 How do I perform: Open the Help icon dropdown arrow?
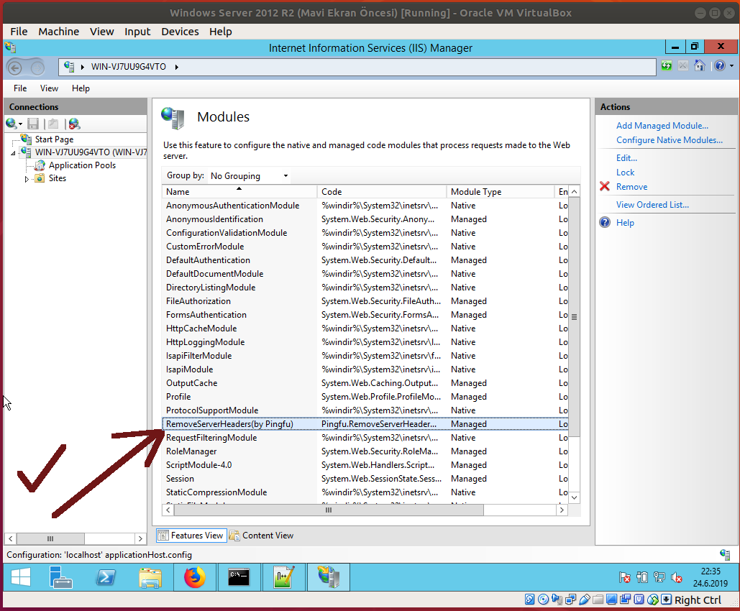(731, 66)
